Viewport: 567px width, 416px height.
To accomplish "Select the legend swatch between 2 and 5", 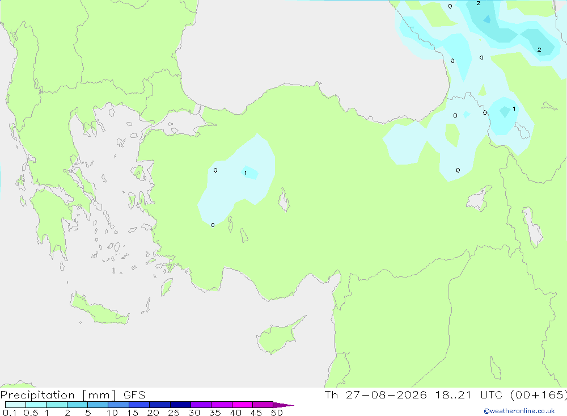I will pyautogui.click(x=77, y=405).
